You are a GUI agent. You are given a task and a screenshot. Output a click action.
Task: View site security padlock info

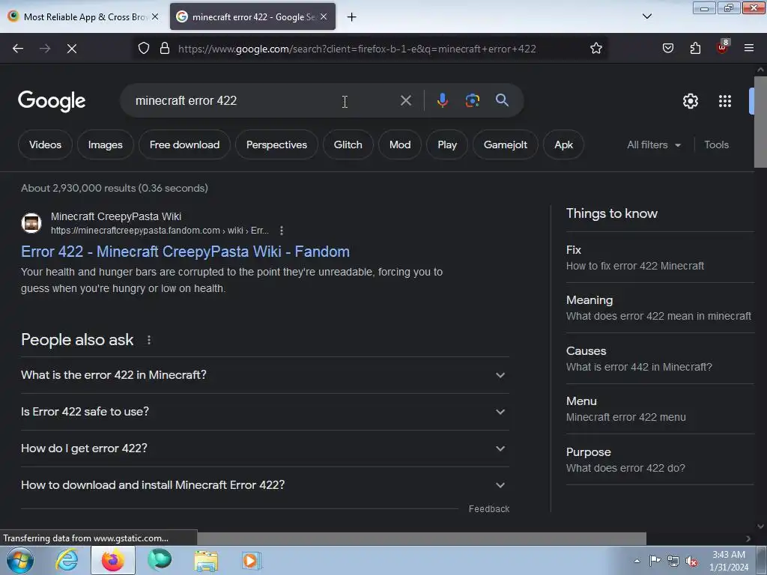(x=165, y=49)
